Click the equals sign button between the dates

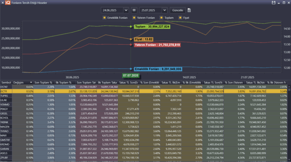(x=134, y=10)
